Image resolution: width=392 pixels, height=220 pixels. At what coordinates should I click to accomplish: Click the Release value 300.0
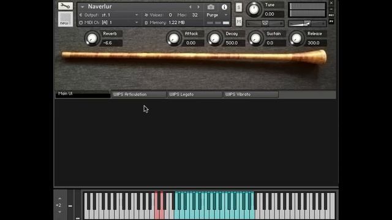click(316, 43)
